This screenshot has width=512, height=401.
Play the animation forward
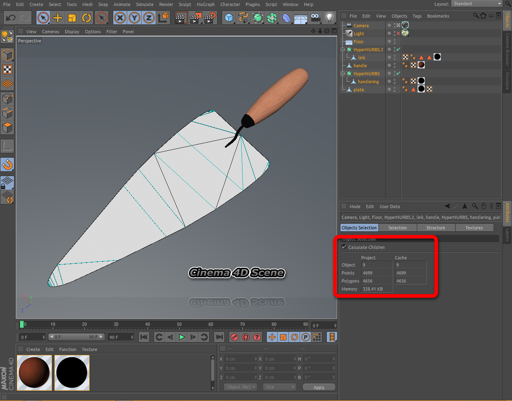click(182, 337)
